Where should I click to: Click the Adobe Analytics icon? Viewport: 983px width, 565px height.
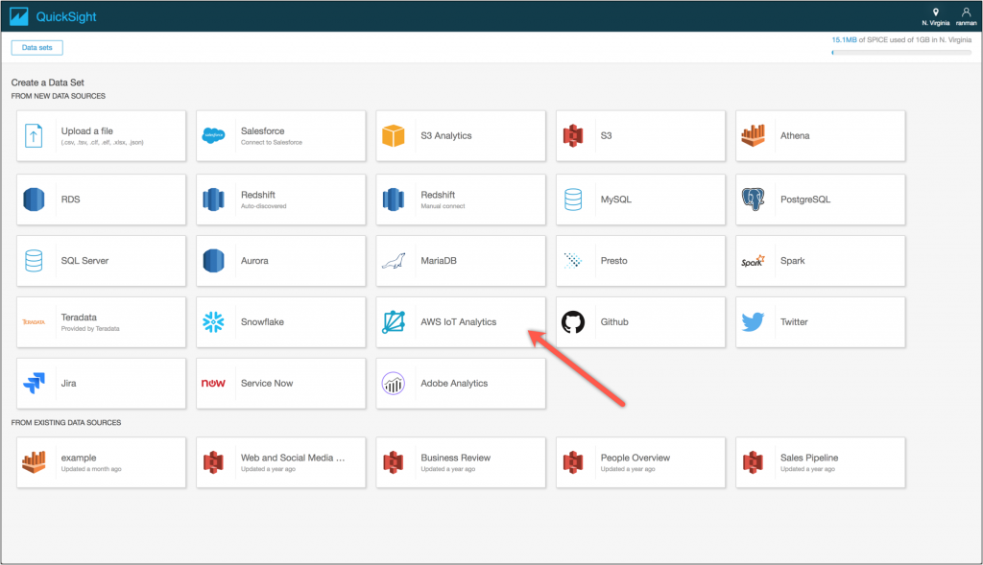393,384
